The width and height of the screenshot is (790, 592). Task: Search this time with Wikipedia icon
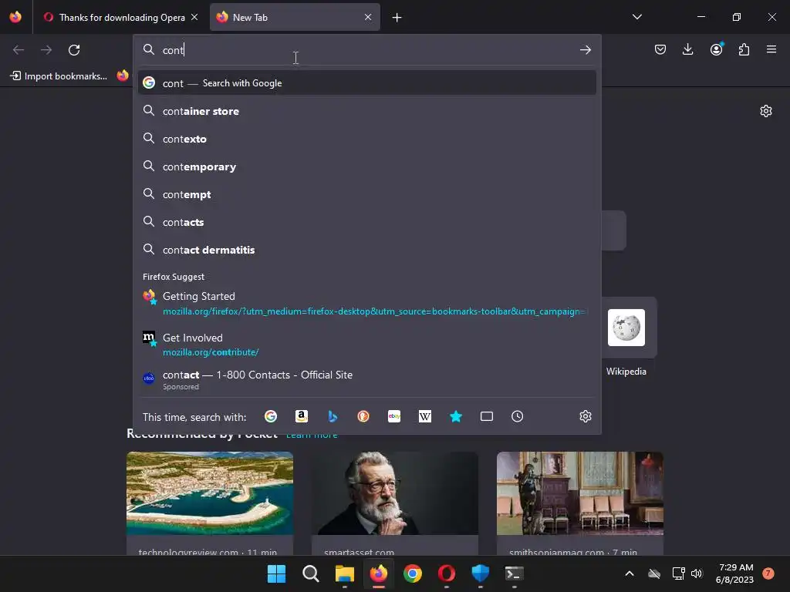pos(425,416)
